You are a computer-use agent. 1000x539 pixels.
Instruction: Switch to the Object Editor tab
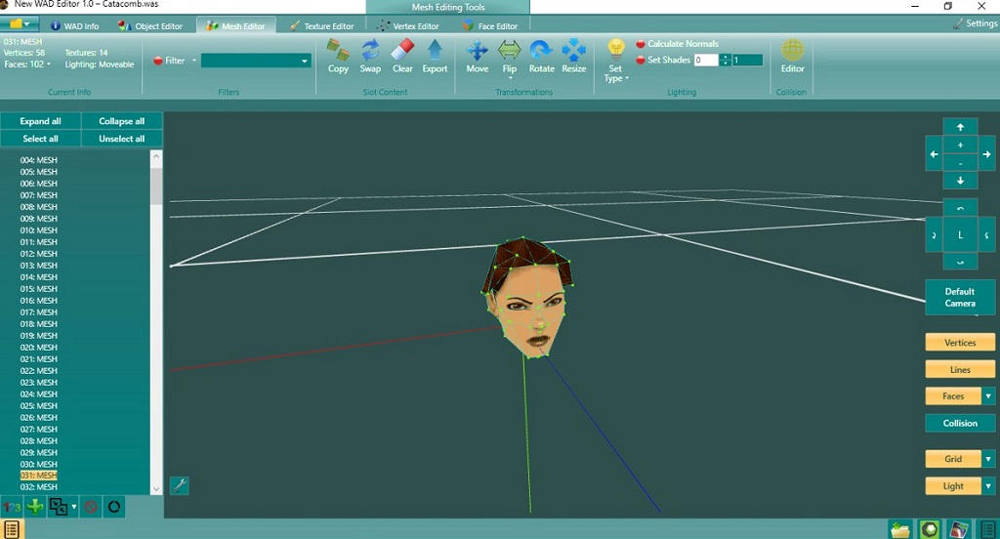pyautogui.click(x=150, y=26)
